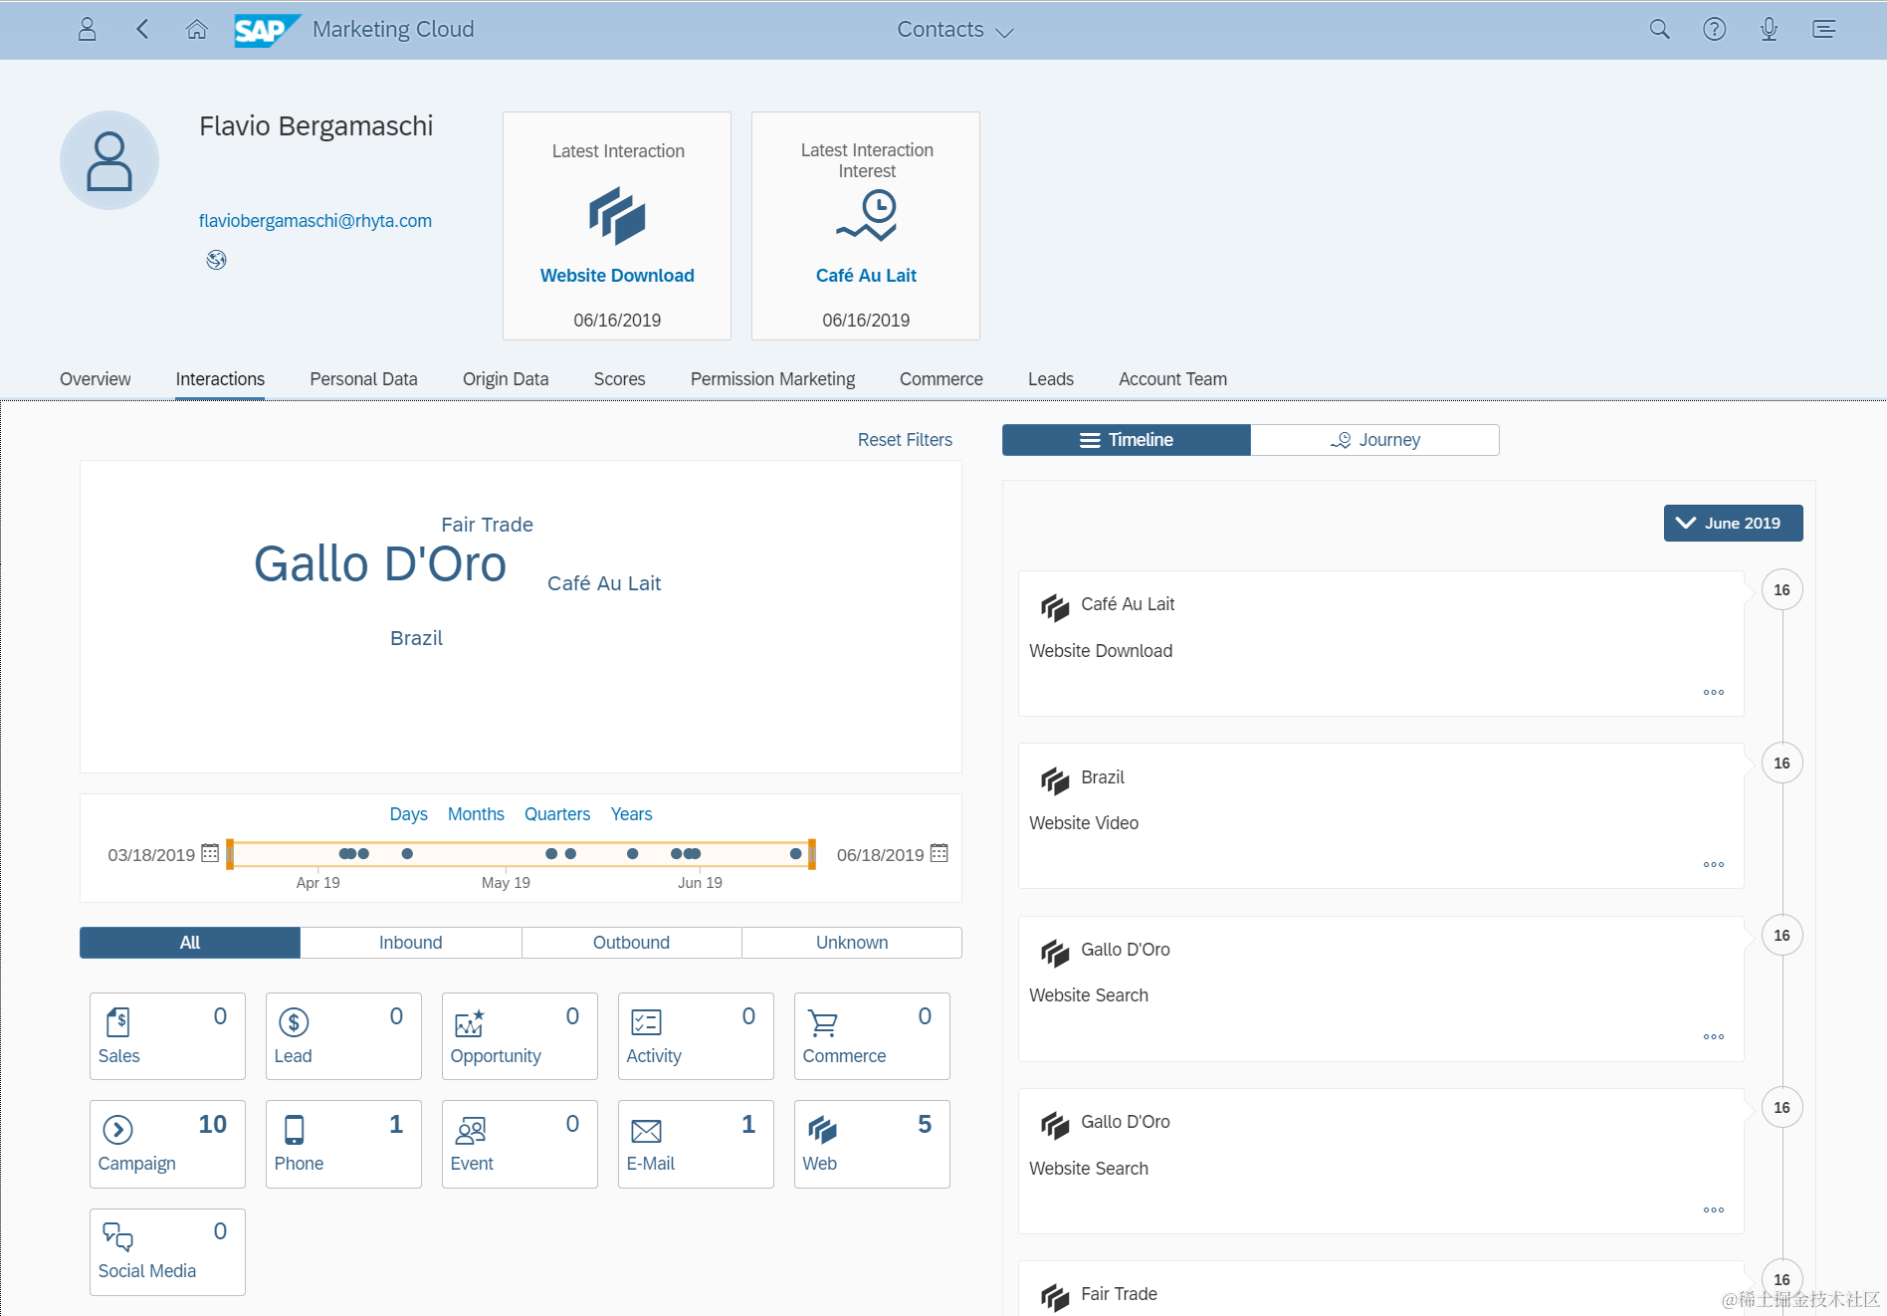Click Brazil in the tag cloud
Viewport: 1887px width, 1316px height.
[416, 638]
